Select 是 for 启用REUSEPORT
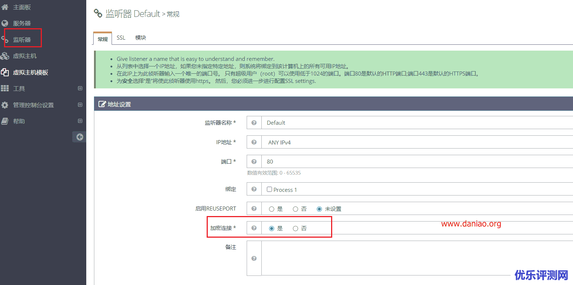 pyautogui.click(x=272, y=209)
